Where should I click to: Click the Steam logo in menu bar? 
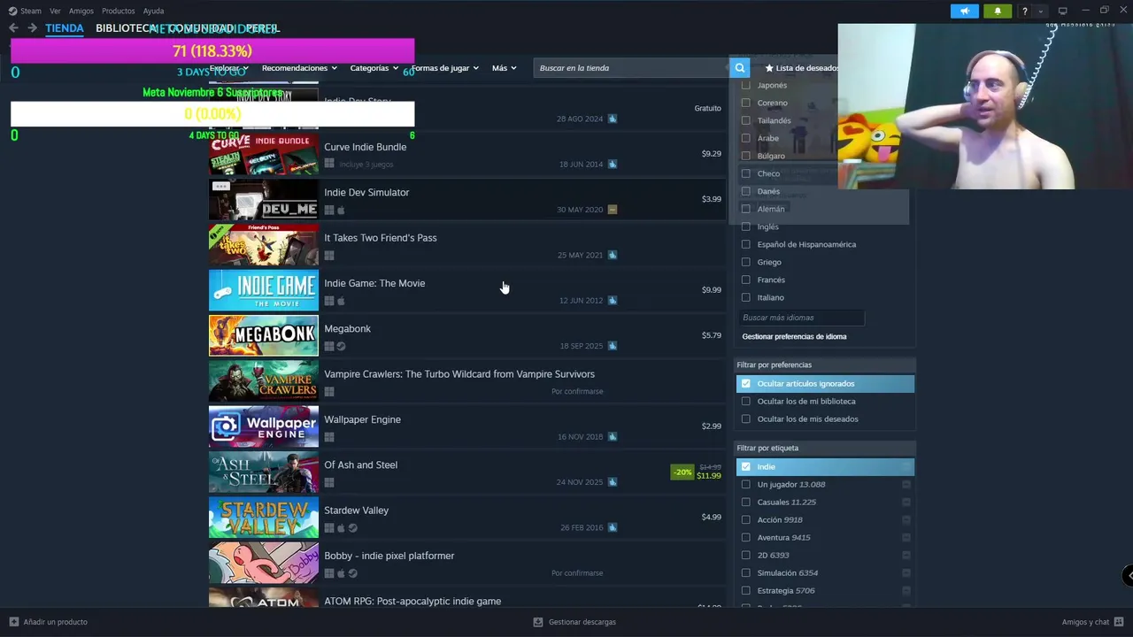pyautogui.click(x=12, y=11)
